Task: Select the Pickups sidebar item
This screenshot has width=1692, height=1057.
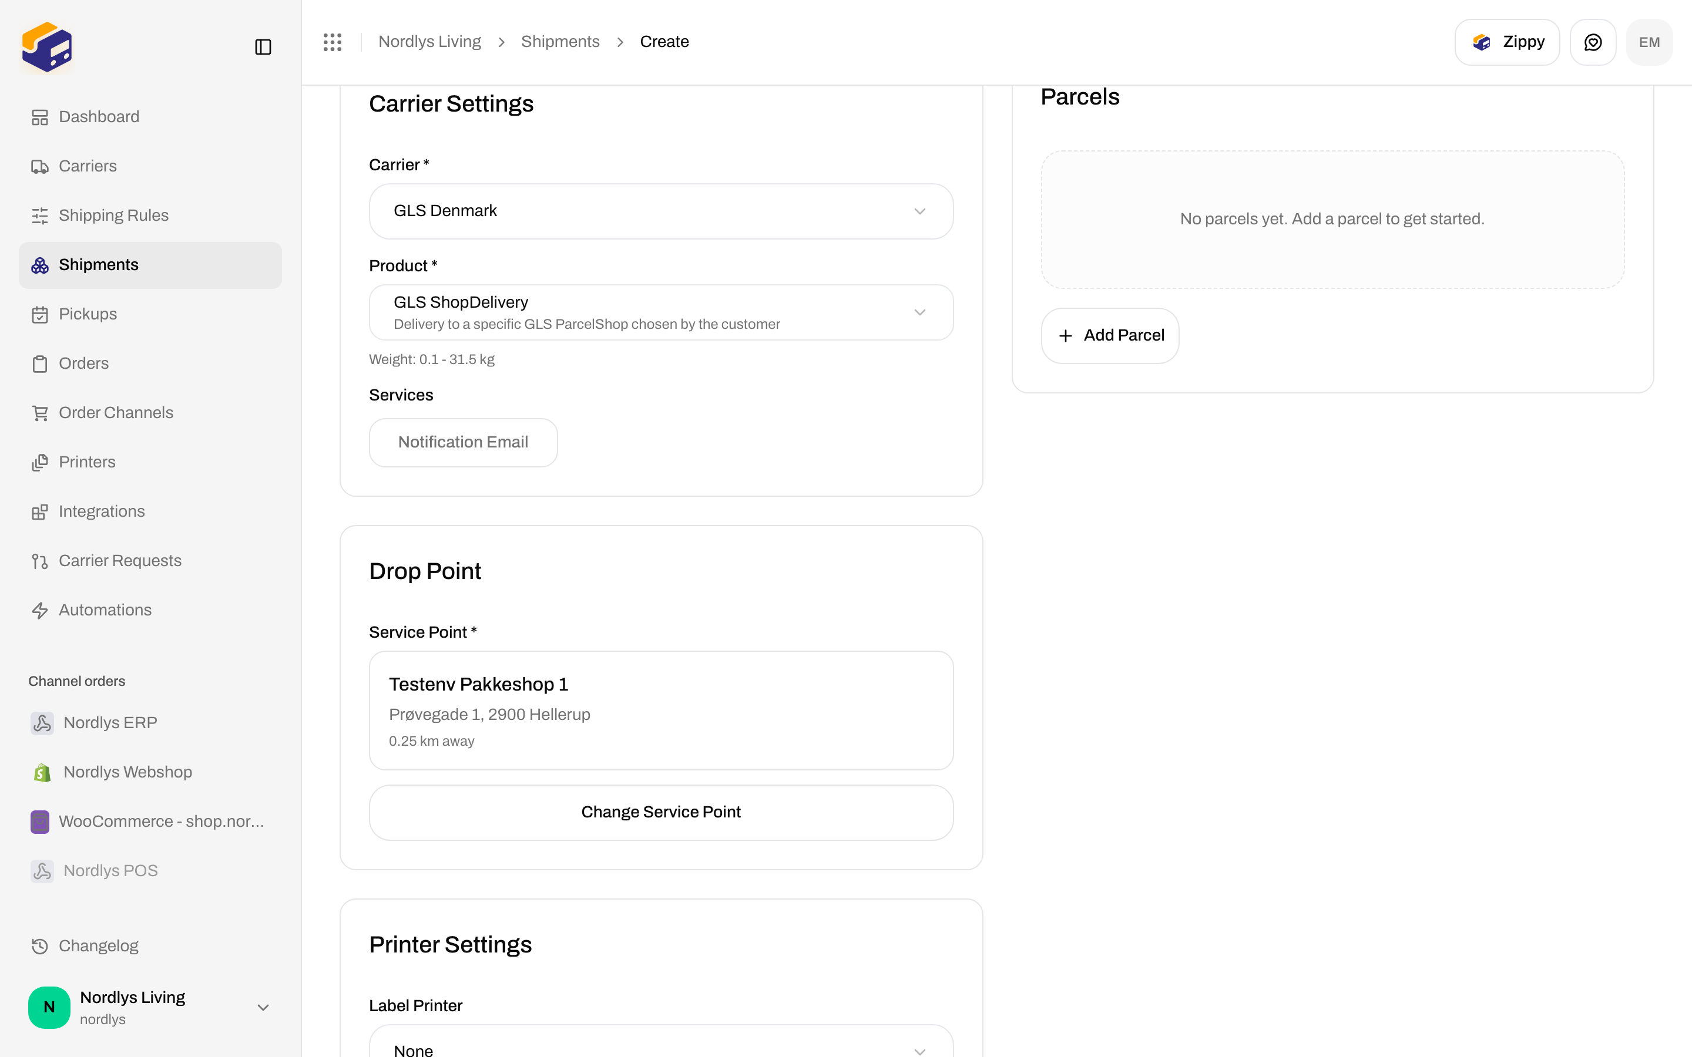Action: (x=150, y=315)
